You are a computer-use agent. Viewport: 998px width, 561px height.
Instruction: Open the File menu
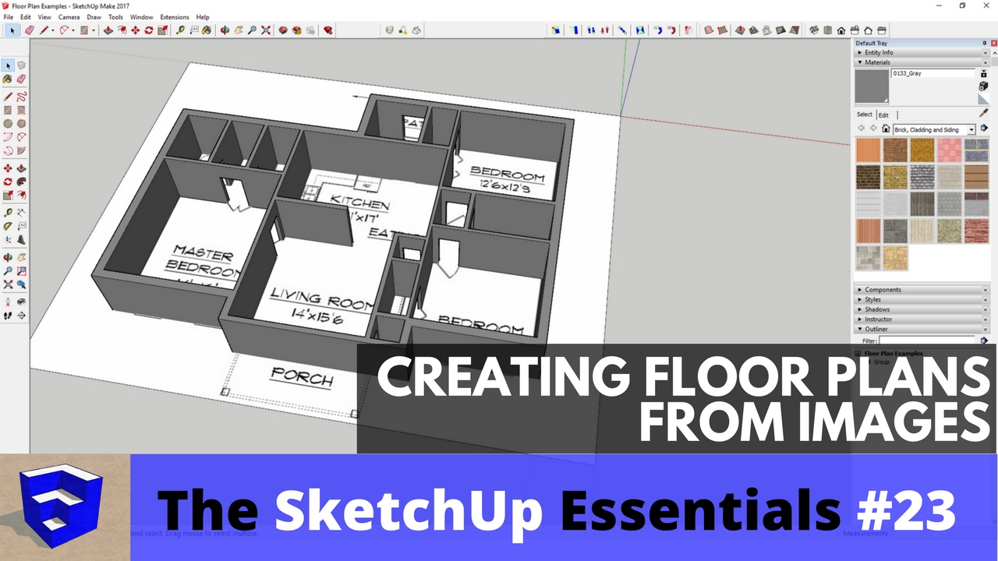pos(8,16)
